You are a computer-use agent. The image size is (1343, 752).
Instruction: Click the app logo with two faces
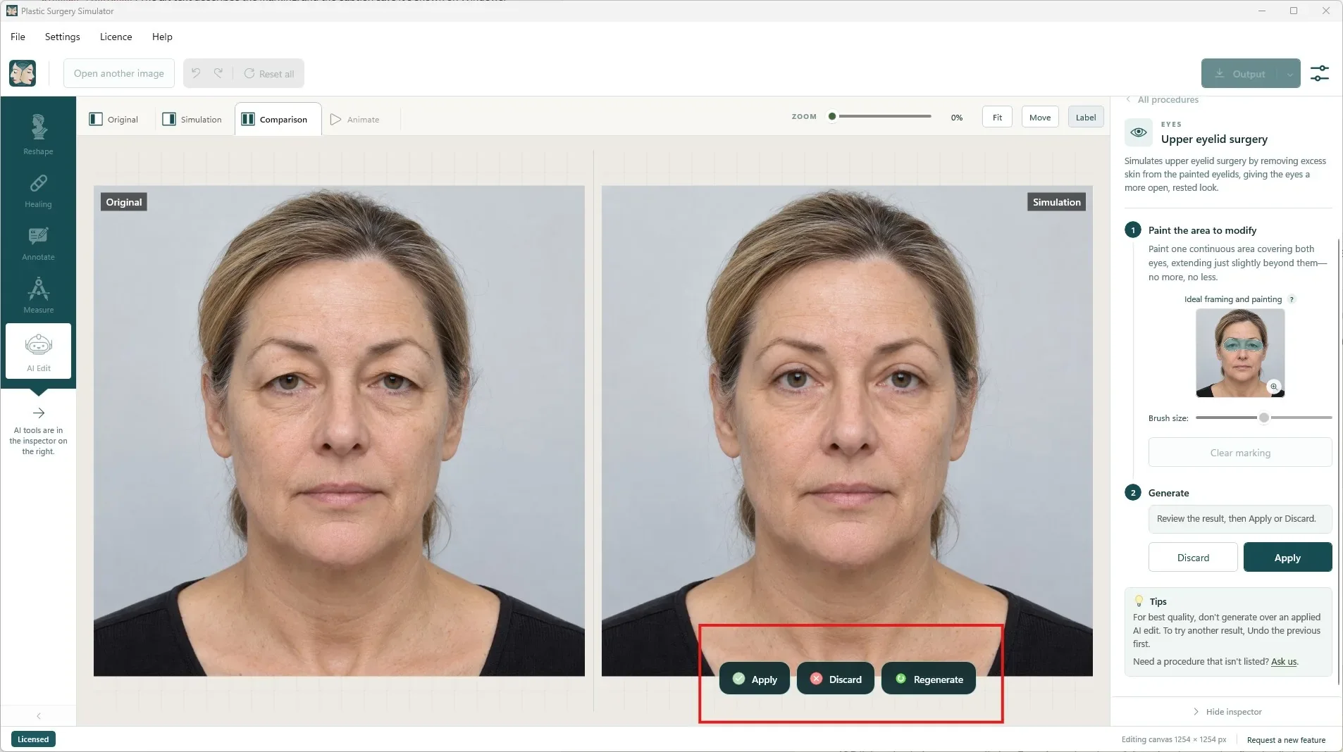click(x=23, y=73)
